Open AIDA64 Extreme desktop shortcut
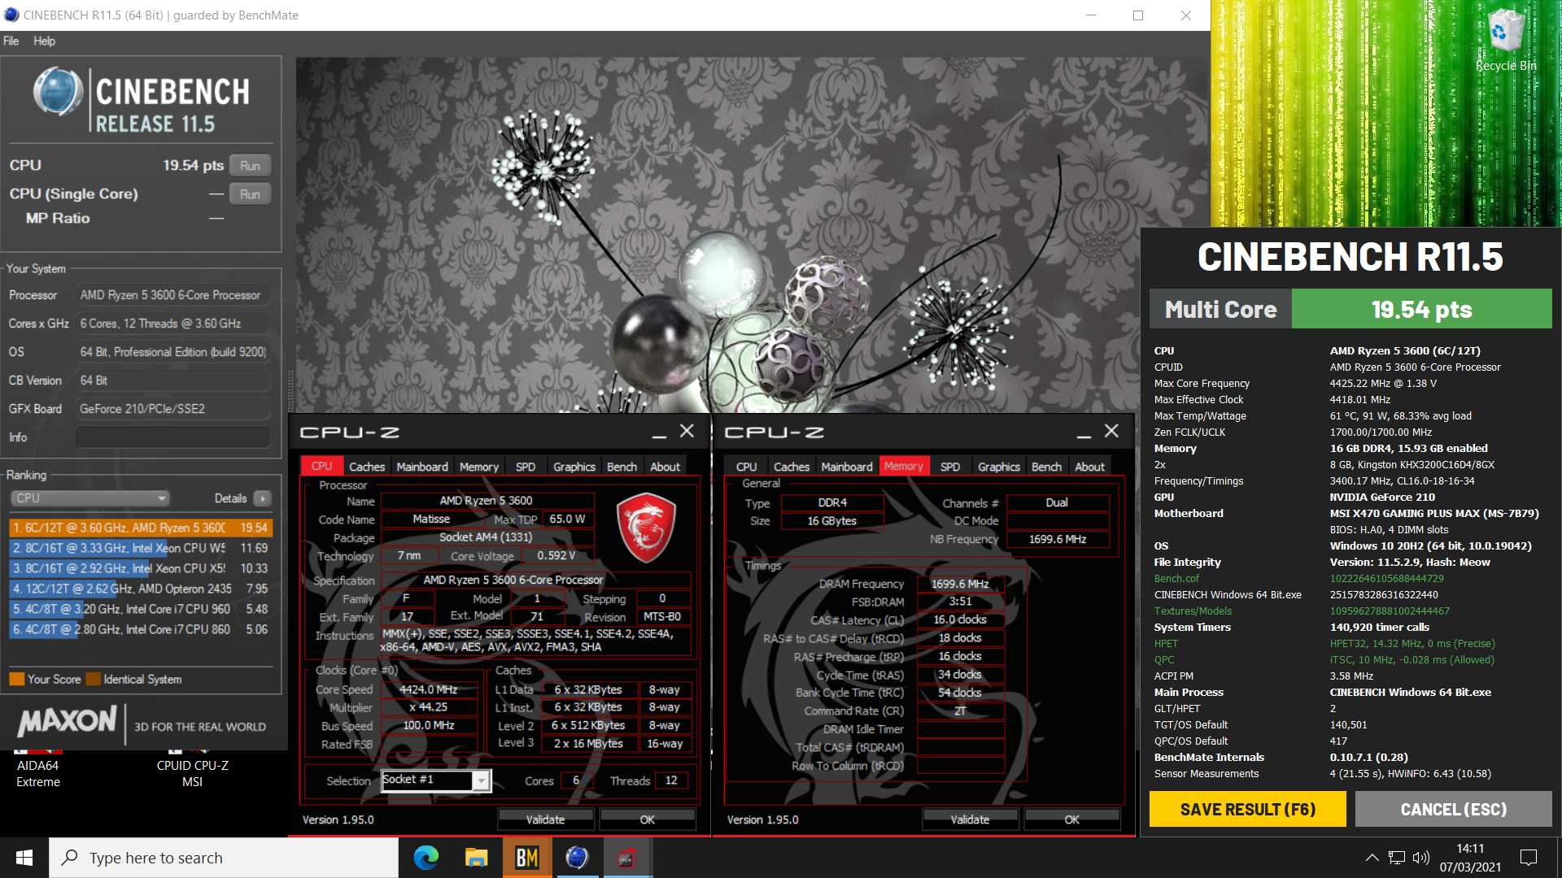This screenshot has width=1562, height=878. point(38,768)
